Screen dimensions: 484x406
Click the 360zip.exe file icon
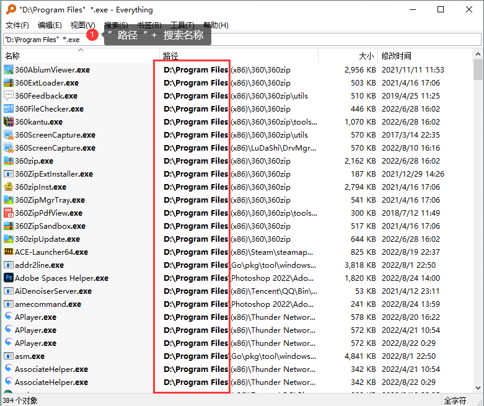click(x=9, y=161)
